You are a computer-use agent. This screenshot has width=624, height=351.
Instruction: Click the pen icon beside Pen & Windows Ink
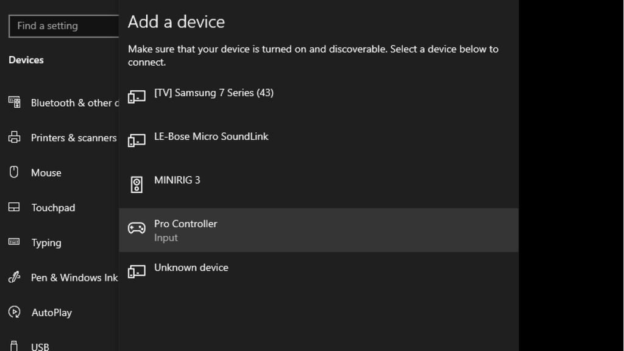15,277
